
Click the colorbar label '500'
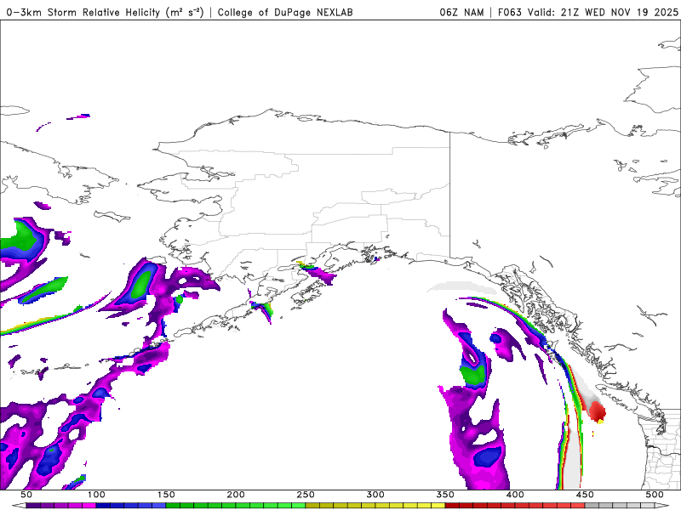coord(655,495)
